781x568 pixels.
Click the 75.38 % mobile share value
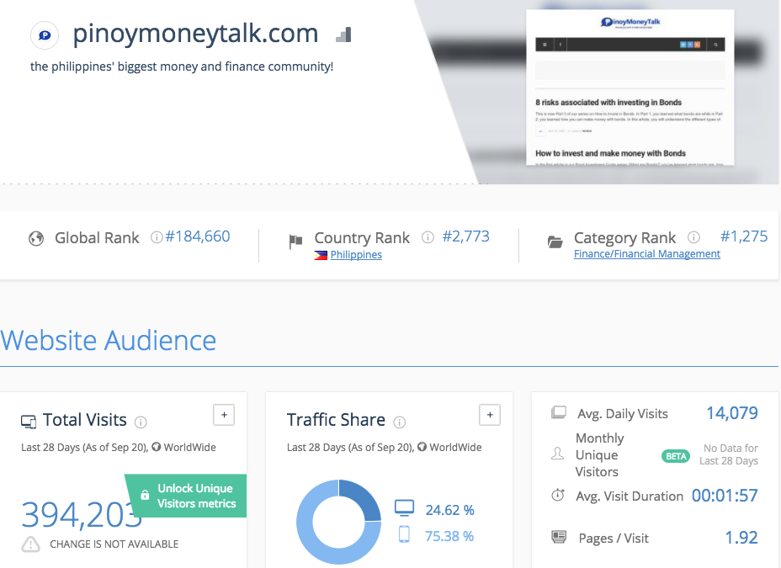449,536
